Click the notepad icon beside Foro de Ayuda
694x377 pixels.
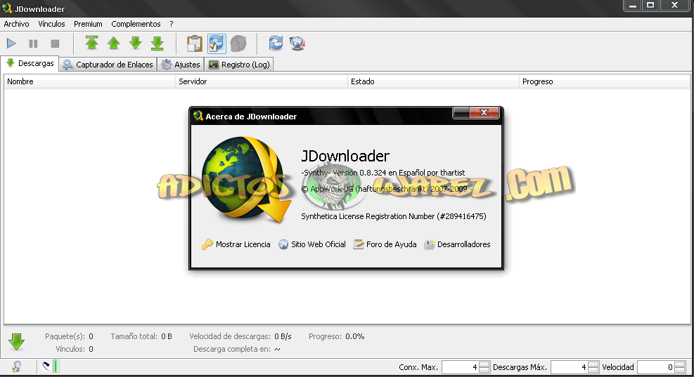coord(358,244)
